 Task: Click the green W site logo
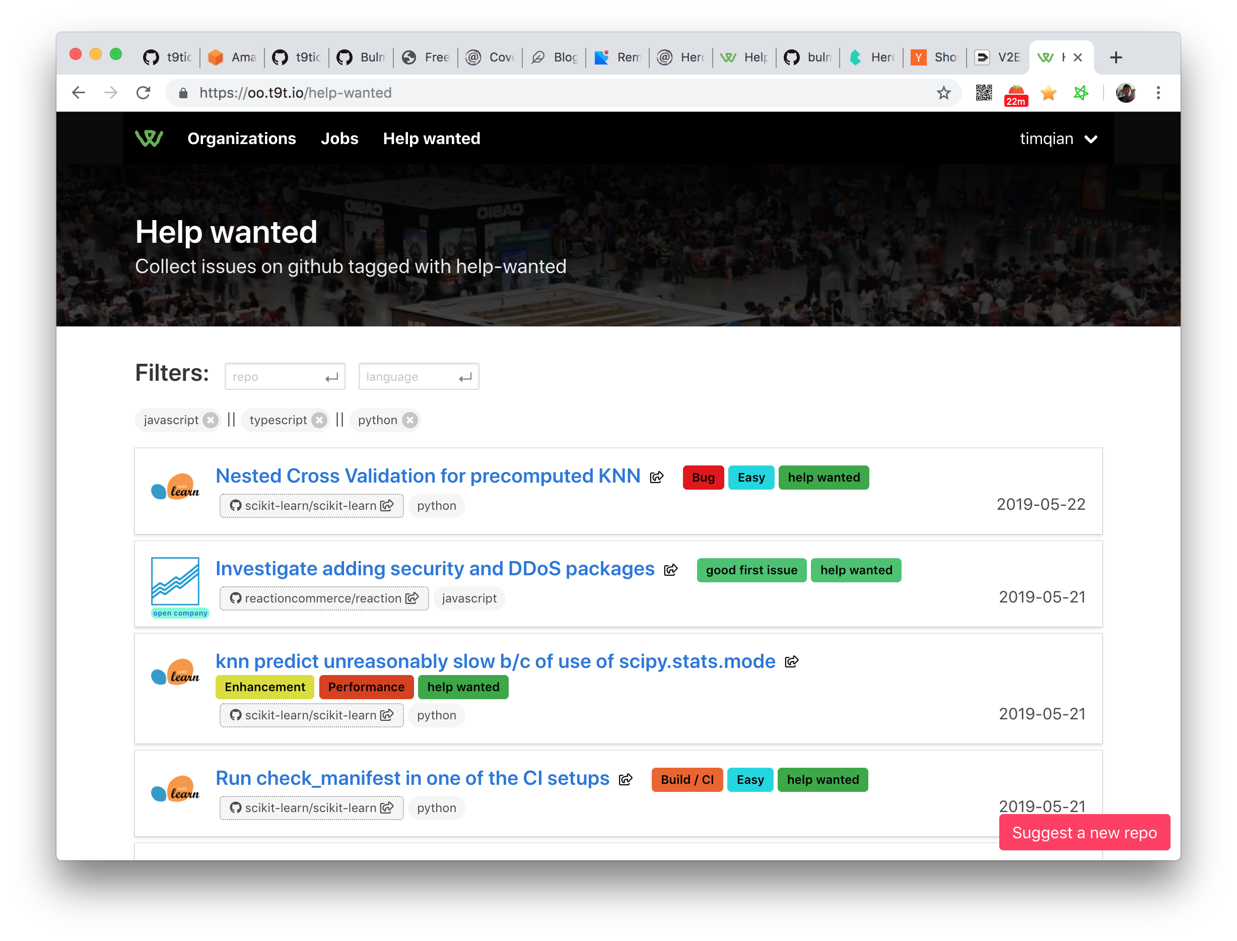pyautogui.click(x=149, y=139)
